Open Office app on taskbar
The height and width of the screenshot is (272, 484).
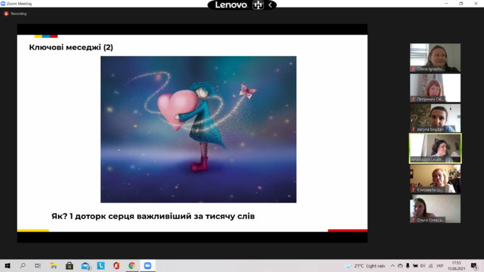(x=117, y=266)
